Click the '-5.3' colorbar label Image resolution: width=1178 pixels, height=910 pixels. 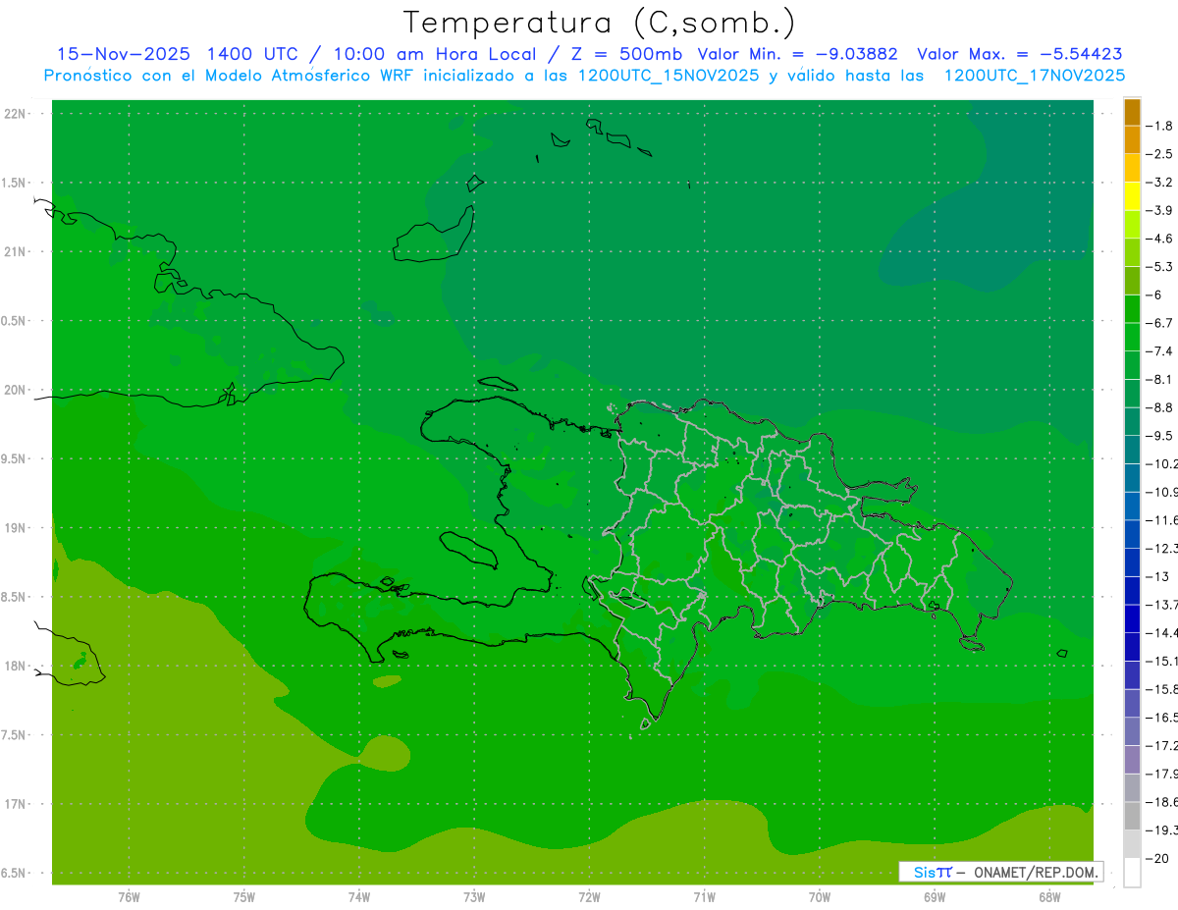tap(1159, 267)
